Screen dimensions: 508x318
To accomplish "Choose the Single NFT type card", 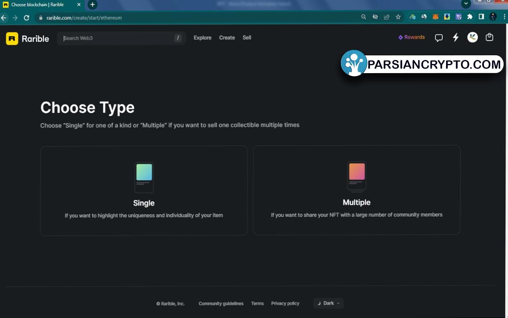I will click(x=144, y=190).
